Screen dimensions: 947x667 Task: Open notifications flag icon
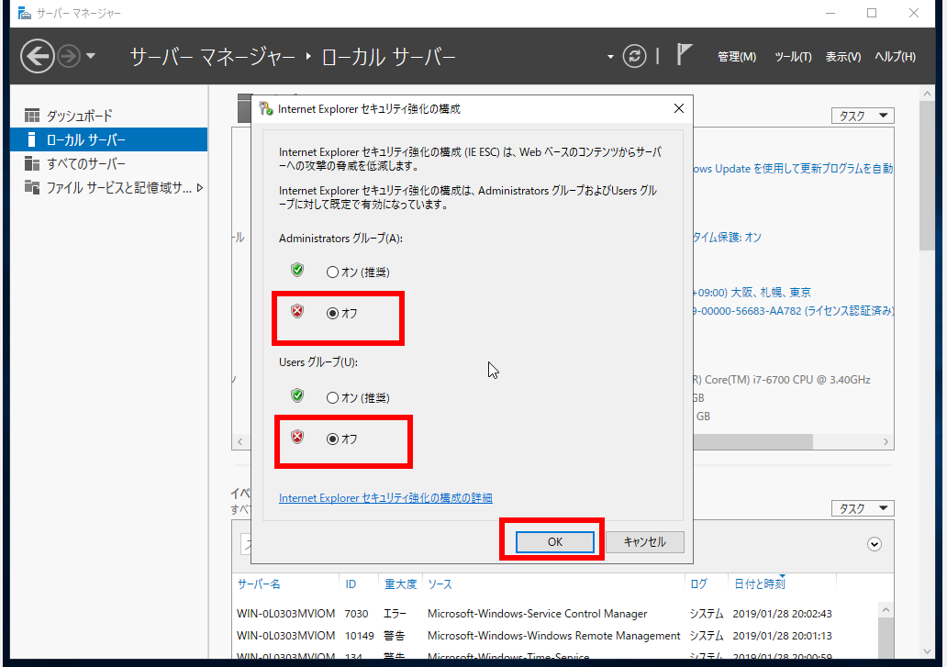pyautogui.click(x=684, y=54)
